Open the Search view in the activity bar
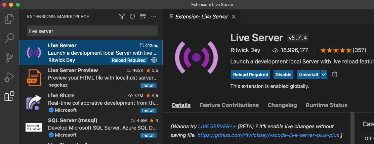 (9, 38)
